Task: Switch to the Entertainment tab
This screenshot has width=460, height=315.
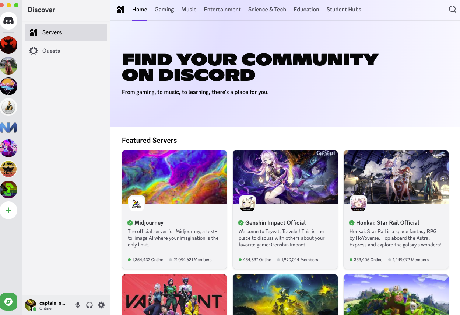Action: [222, 10]
